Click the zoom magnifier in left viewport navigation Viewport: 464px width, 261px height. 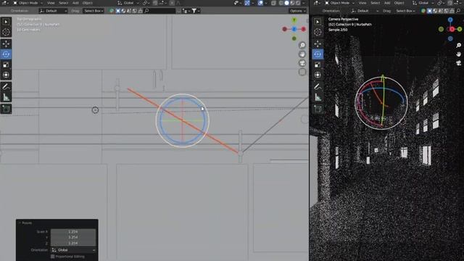(302, 45)
